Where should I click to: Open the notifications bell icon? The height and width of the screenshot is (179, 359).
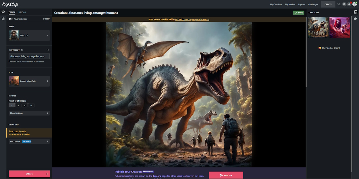(x=349, y=4)
